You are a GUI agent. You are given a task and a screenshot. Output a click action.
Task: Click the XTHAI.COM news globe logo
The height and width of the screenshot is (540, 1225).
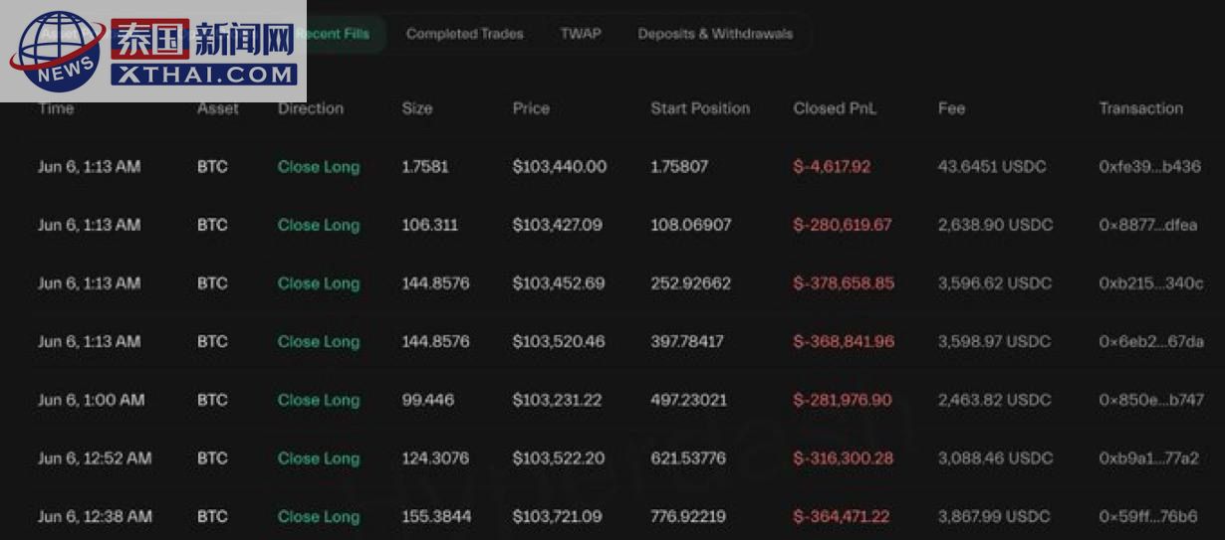[152, 50]
